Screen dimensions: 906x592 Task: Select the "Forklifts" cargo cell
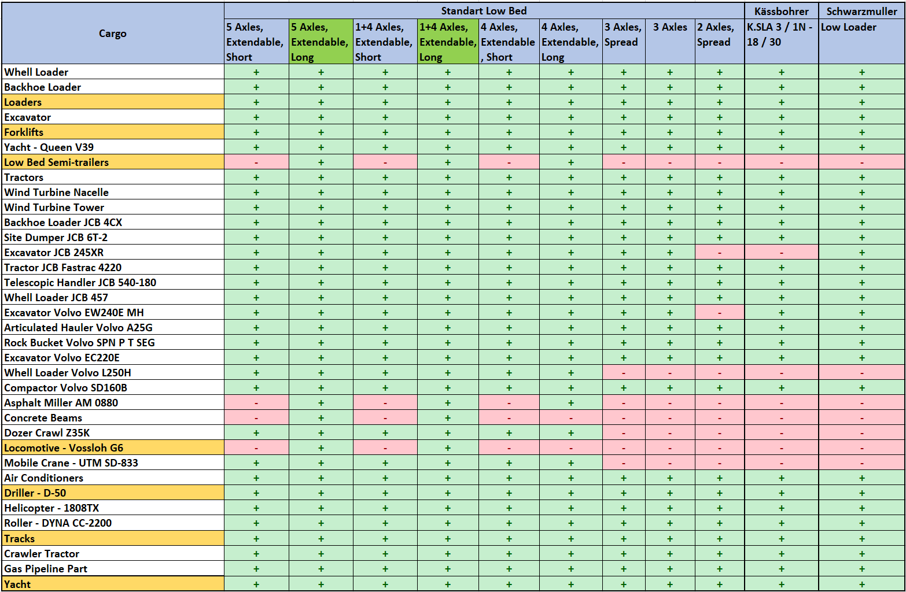(113, 132)
